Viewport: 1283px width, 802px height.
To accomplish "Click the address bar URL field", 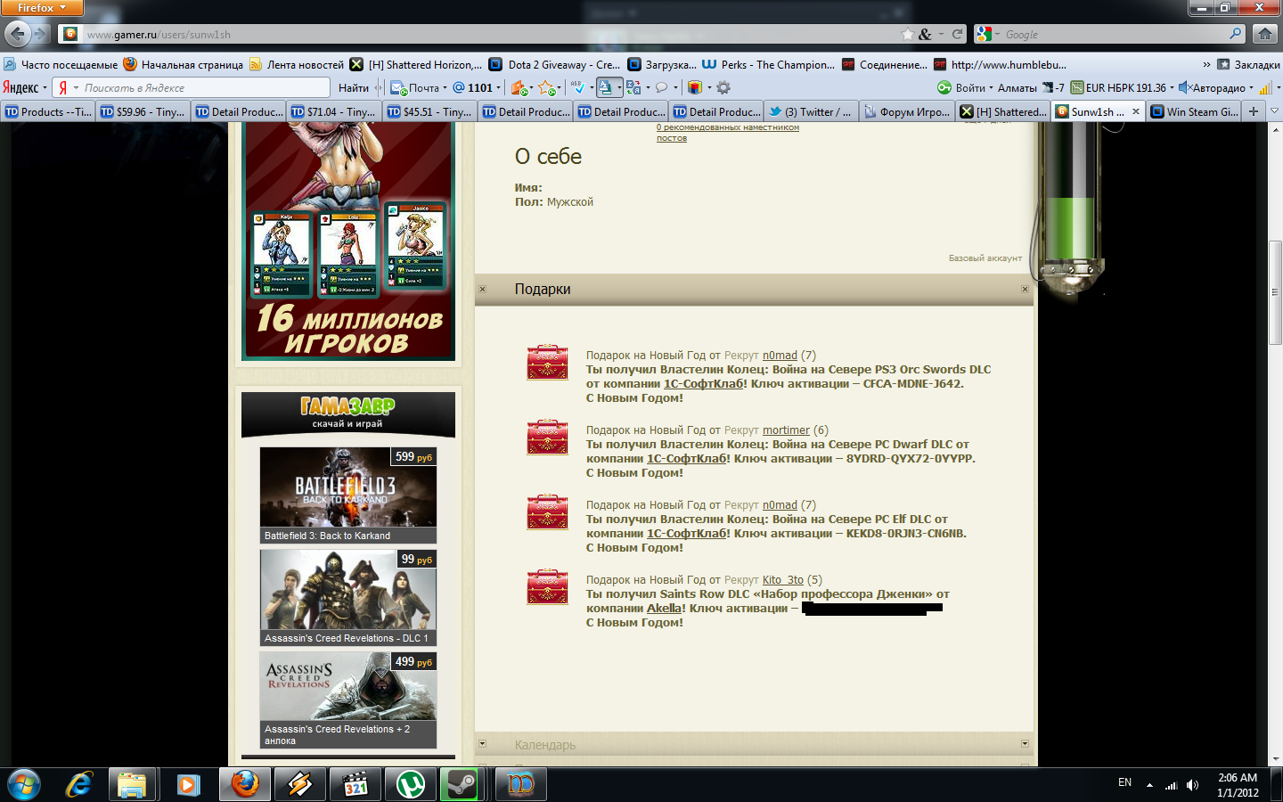I will [490, 34].
